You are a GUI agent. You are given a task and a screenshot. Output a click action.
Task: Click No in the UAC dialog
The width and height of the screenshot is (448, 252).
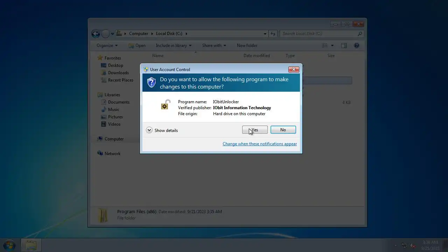pyautogui.click(x=283, y=130)
